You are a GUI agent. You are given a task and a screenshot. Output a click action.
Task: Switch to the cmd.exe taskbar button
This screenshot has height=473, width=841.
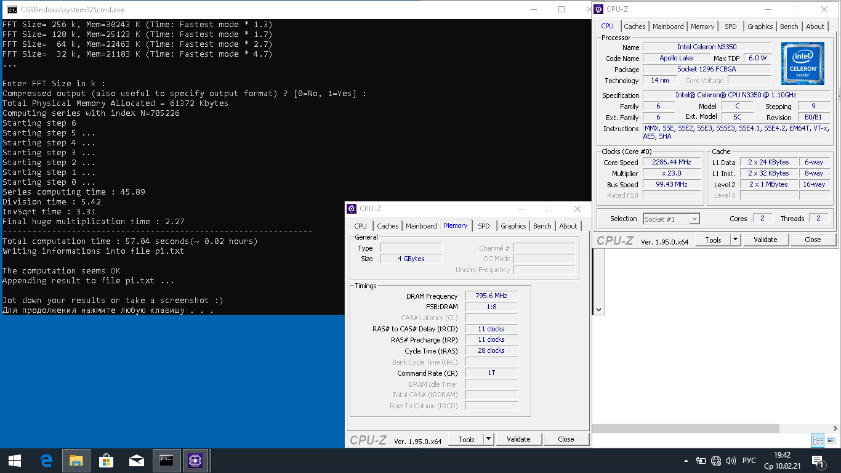167,460
